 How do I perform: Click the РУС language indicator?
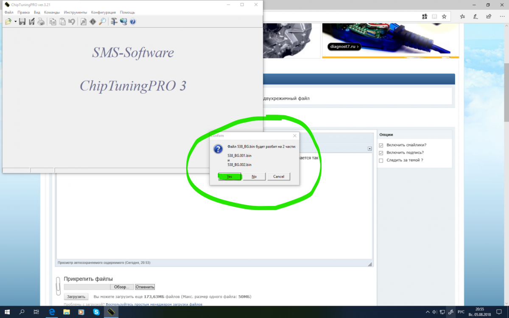pyautogui.click(x=461, y=312)
